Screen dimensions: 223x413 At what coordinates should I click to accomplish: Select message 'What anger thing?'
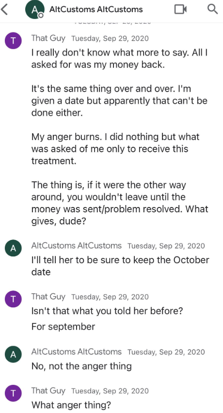point(71,405)
